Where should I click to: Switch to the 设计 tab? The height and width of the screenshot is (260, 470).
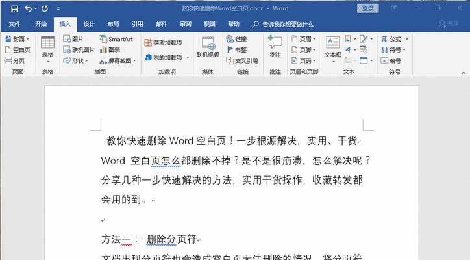(89, 24)
